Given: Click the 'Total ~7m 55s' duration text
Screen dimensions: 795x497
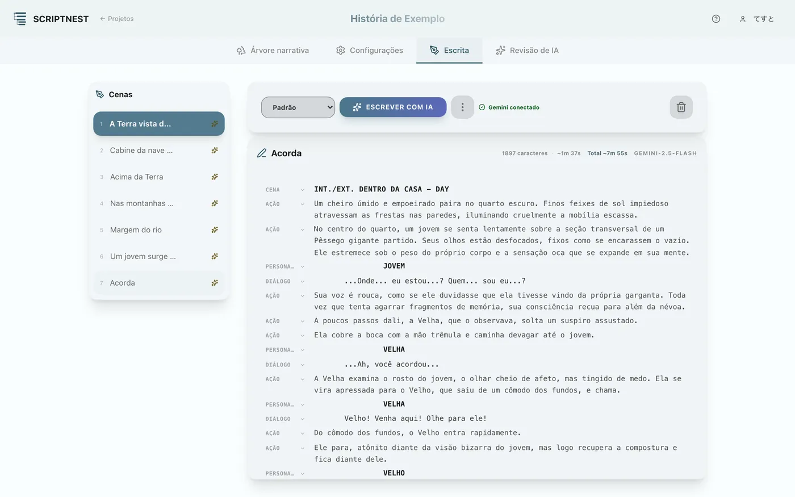Looking at the screenshot, I should point(607,153).
